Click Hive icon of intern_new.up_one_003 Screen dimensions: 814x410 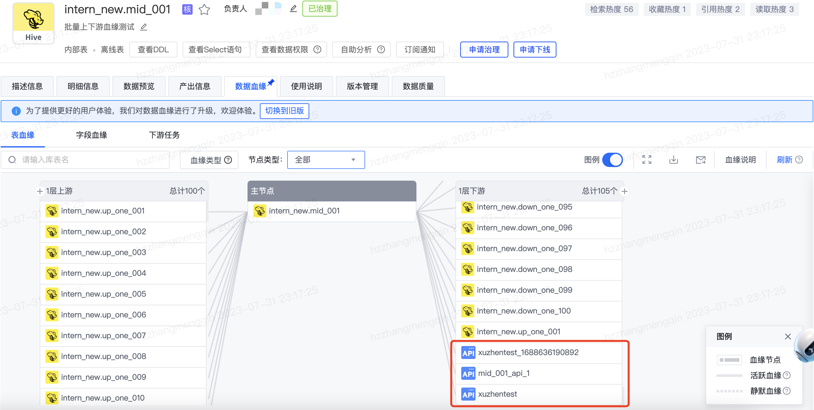point(52,252)
